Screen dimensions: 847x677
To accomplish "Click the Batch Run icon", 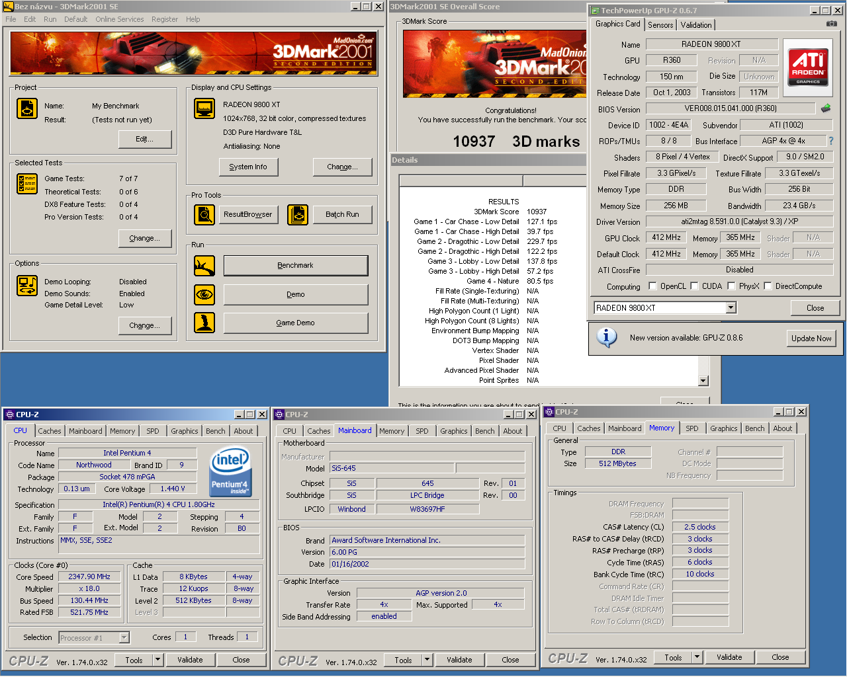I will (x=298, y=215).
